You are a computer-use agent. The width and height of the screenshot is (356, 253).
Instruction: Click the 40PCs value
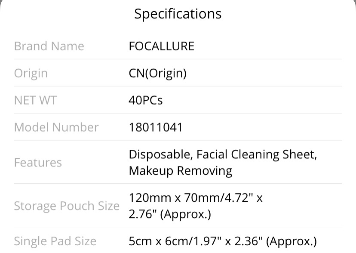[x=145, y=100]
